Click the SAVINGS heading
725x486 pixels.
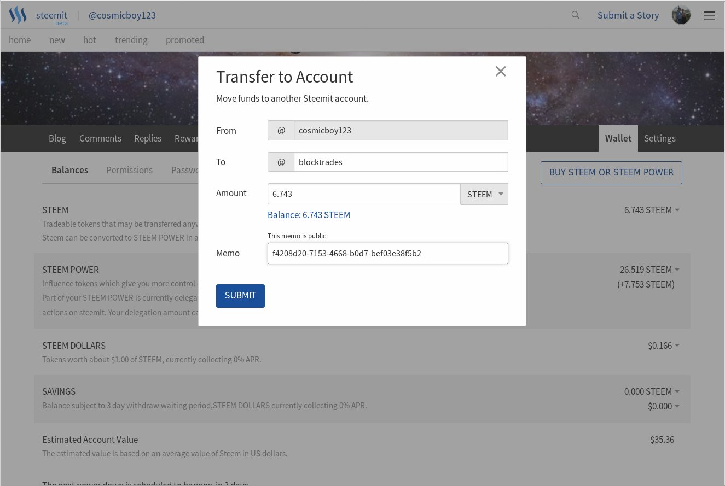pyautogui.click(x=59, y=391)
